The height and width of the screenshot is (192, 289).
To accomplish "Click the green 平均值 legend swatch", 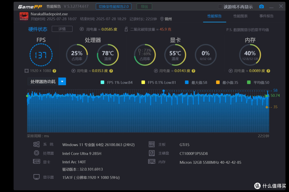I will click(249, 82).
